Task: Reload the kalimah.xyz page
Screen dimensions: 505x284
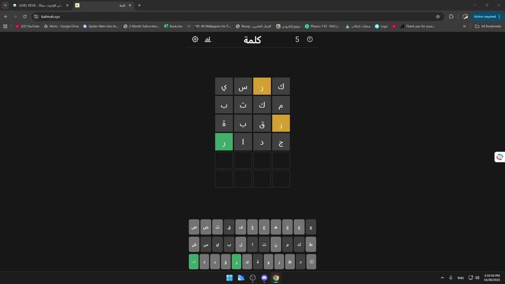Action: pos(24,17)
